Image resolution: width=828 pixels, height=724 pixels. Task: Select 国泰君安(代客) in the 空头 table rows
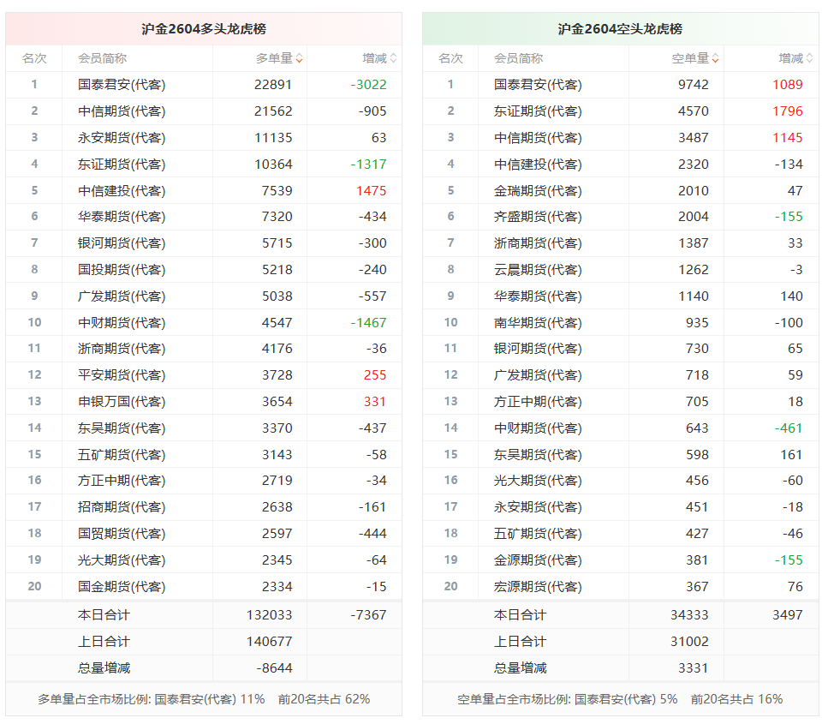coord(538,85)
